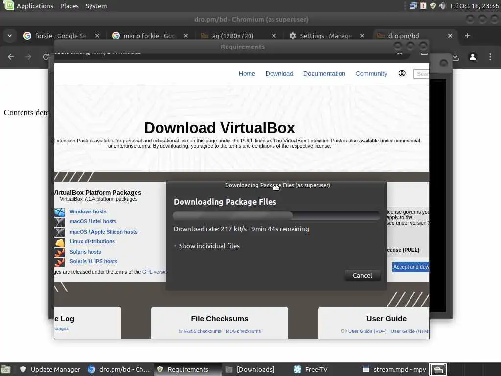This screenshot has height=376, width=501.
Task: Open the Linux distributions link
Action: (x=92, y=241)
